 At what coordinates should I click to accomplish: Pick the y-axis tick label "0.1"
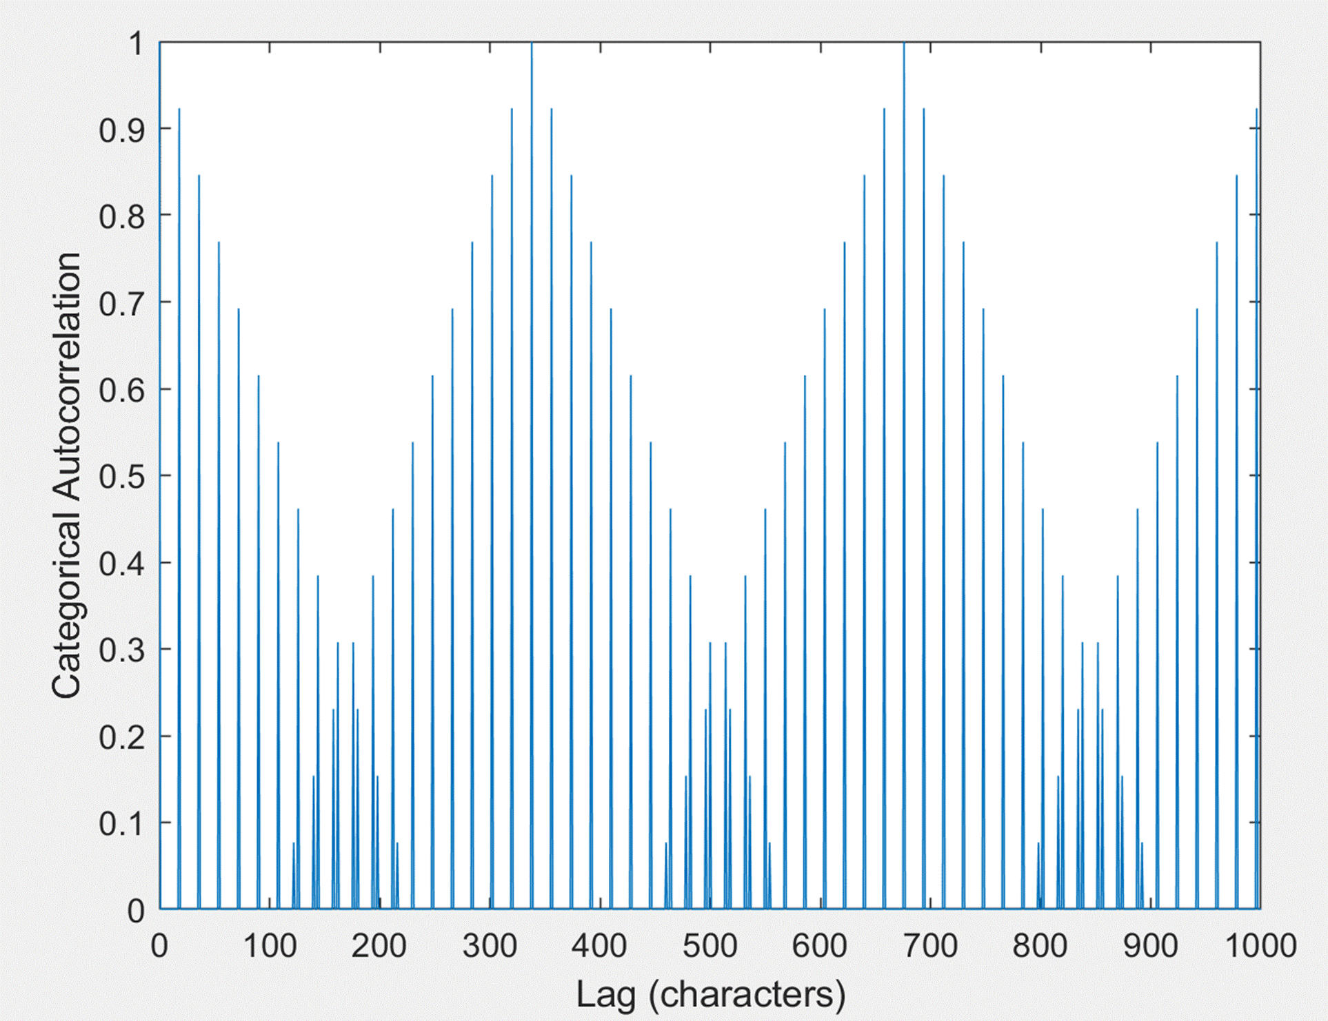click(121, 823)
